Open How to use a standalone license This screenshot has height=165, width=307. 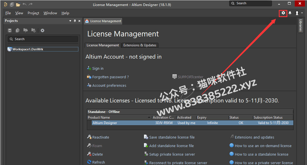click(262, 154)
